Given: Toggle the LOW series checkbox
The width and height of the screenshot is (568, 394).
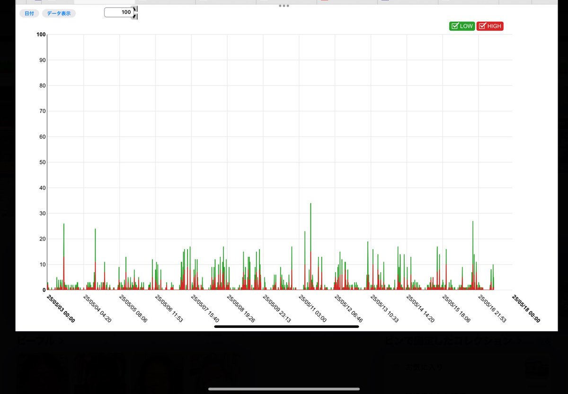Looking at the screenshot, I should [462, 26].
